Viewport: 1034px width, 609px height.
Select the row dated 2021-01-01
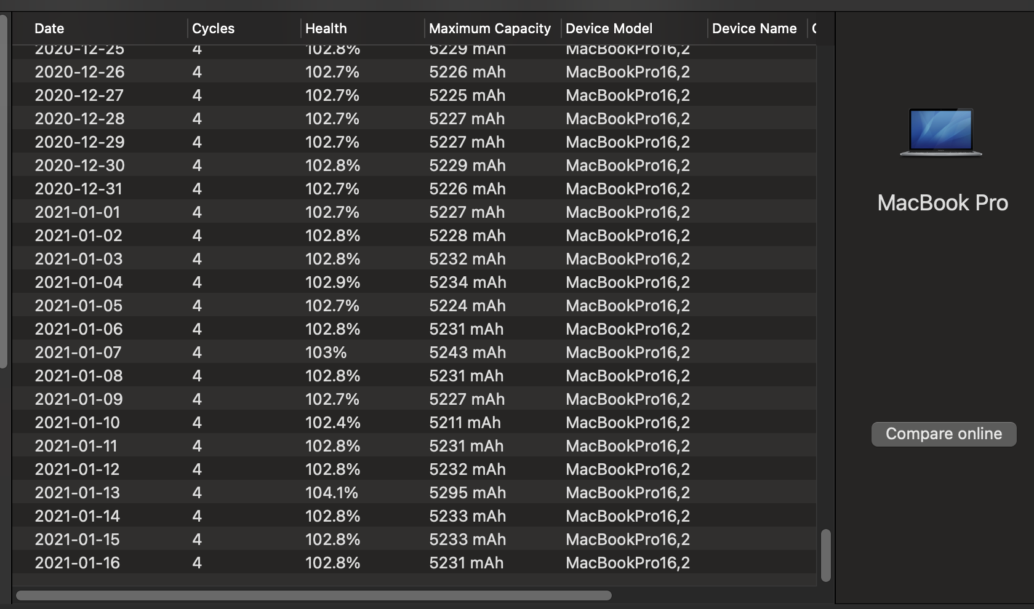click(x=414, y=212)
